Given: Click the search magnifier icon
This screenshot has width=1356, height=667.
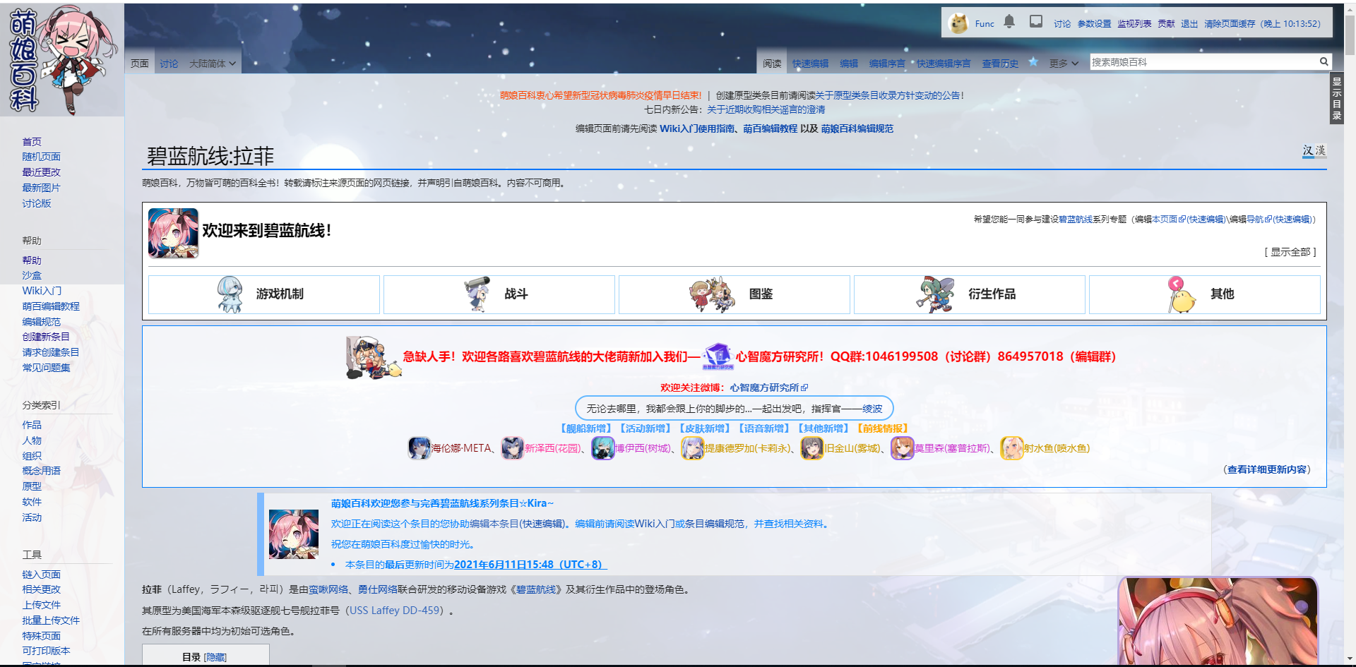Looking at the screenshot, I should coord(1324,62).
